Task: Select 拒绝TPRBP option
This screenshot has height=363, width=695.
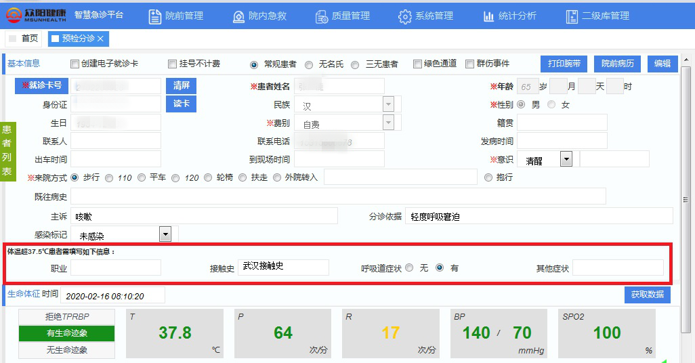Action: click(67, 316)
